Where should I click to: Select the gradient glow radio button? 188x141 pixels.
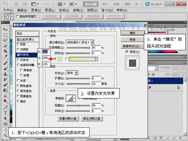coord(66,59)
